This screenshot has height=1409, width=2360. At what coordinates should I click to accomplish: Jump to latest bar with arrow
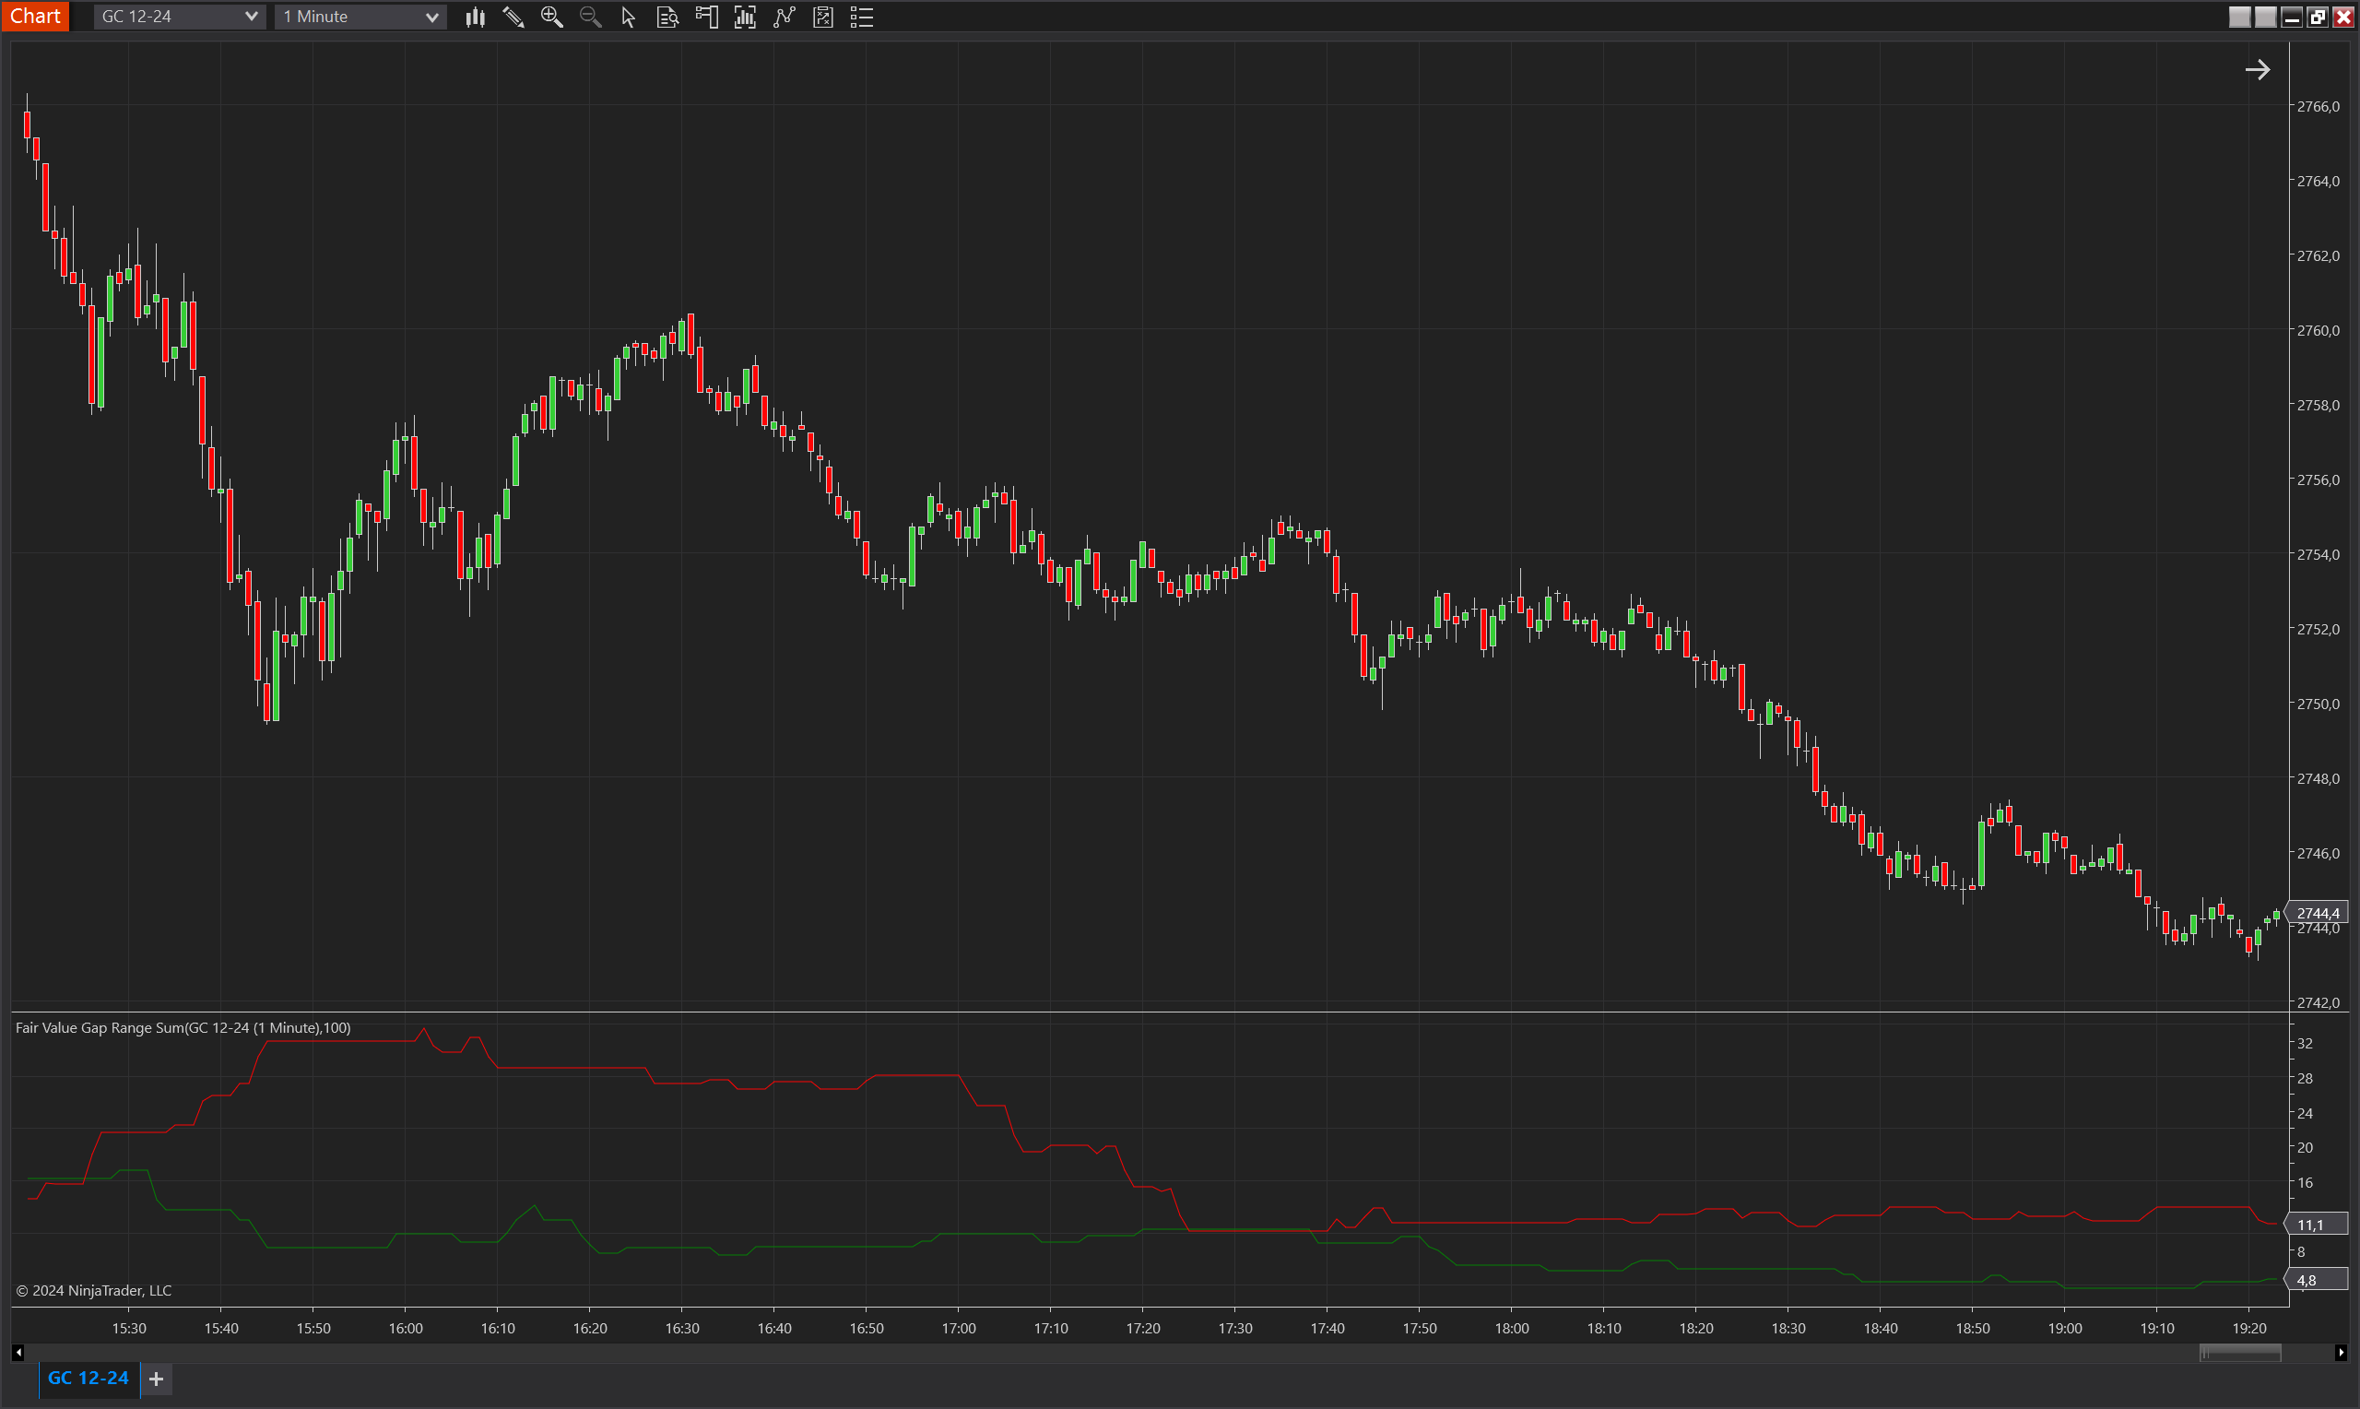click(x=2258, y=69)
